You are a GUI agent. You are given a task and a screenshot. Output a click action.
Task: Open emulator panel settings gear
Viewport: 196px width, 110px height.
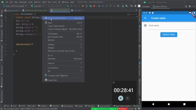coord(190,6)
